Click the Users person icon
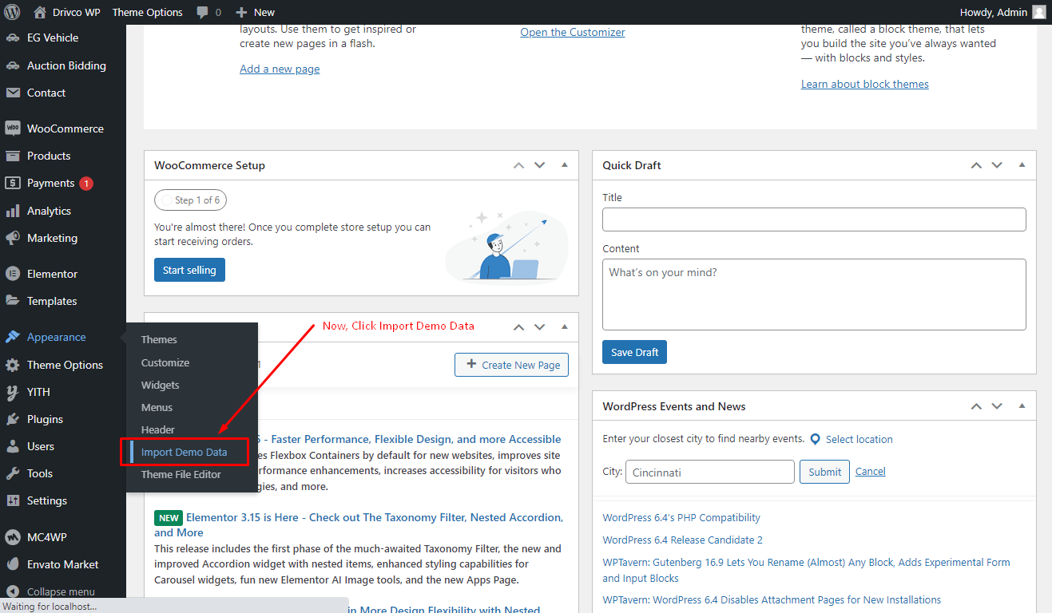 (12, 446)
